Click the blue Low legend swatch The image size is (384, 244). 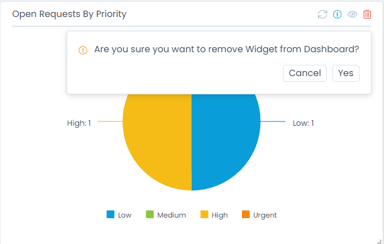click(x=111, y=214)
